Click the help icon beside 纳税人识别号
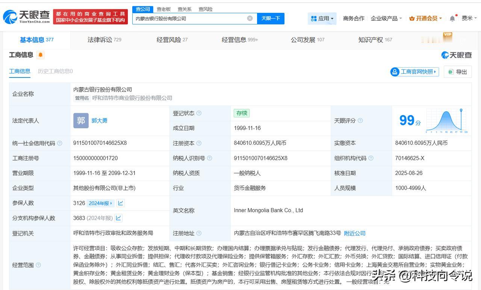Image resolution: width=481 pixels, height=290 pixels. [x=209, y=158]
